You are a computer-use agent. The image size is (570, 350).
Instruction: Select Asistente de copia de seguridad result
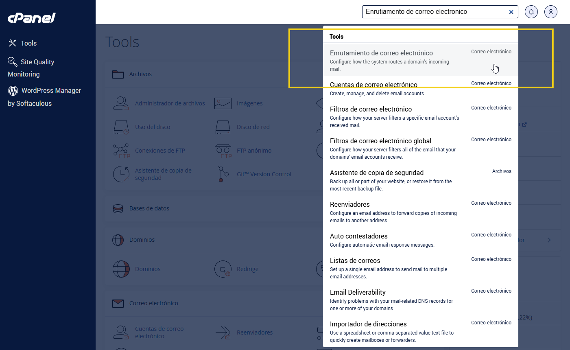pyautogui.click(x=376, y=173)
